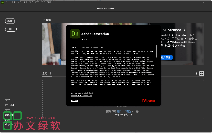Click the Dn logo in About dialog
Viewport: 212px width, 133px height.
75,34
